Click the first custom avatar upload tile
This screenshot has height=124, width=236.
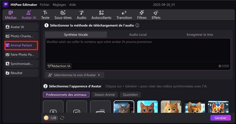click(53, 107)
